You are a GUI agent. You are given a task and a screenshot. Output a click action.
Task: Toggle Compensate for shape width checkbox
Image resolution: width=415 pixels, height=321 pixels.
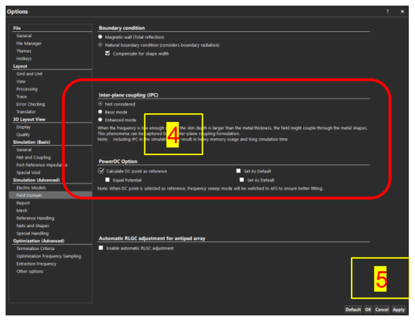point(108,53)
